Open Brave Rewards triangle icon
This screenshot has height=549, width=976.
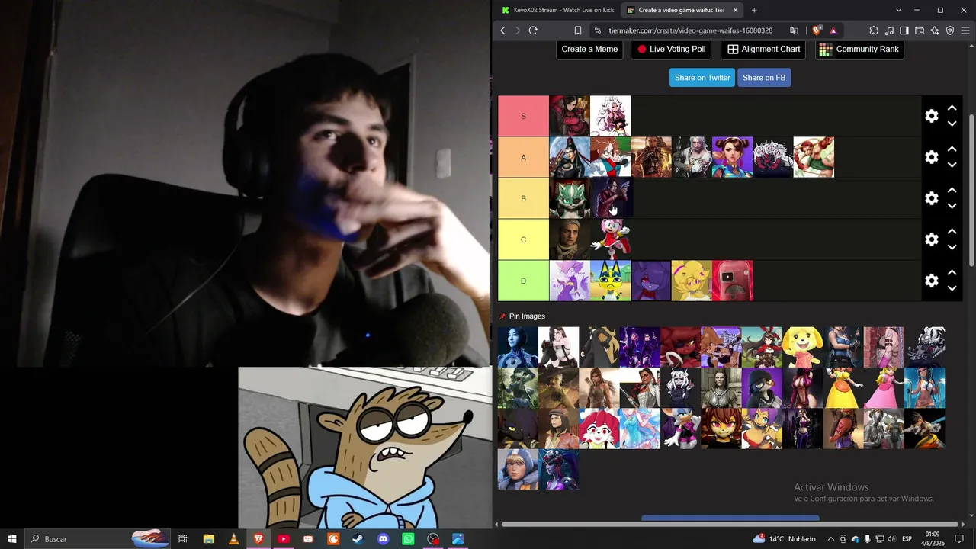(833, 30)
